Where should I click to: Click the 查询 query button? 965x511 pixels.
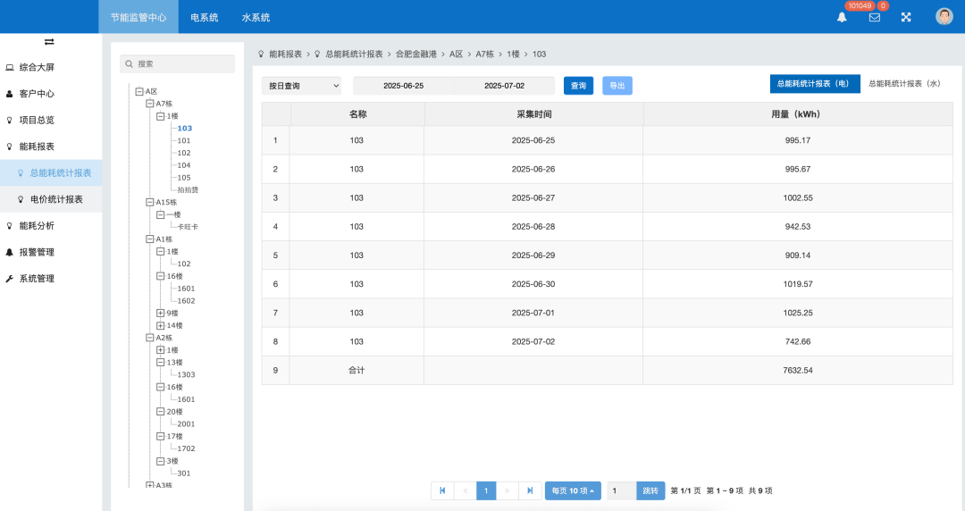578,86
